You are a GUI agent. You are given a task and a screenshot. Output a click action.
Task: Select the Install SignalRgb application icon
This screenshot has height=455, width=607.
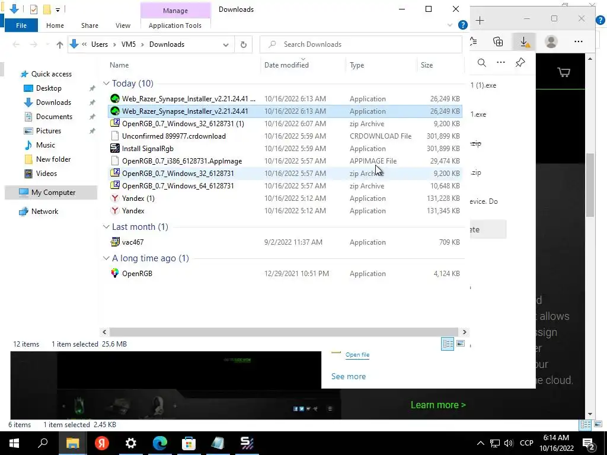pyautogui.click(x=114, y=149)
